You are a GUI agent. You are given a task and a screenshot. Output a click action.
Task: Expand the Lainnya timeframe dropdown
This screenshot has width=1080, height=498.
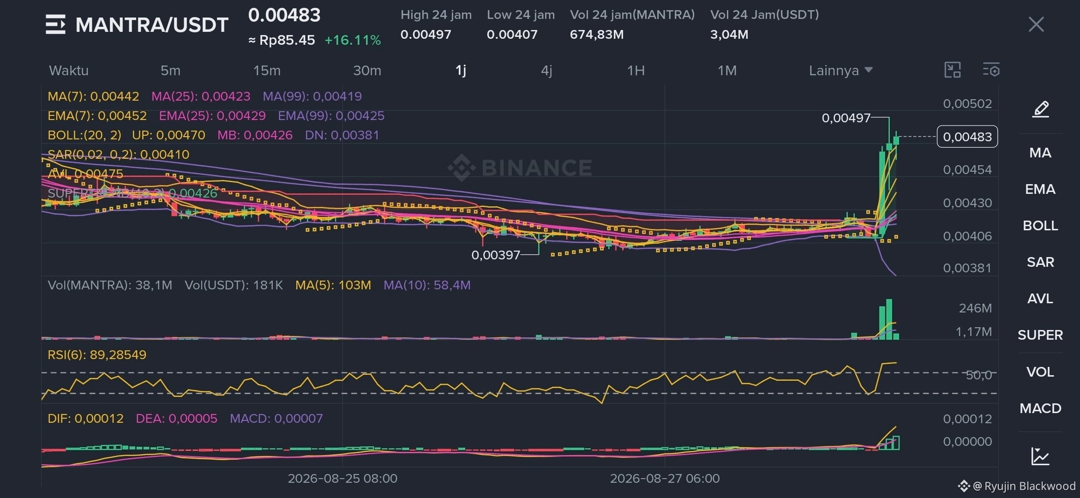(x=840, y=71)
